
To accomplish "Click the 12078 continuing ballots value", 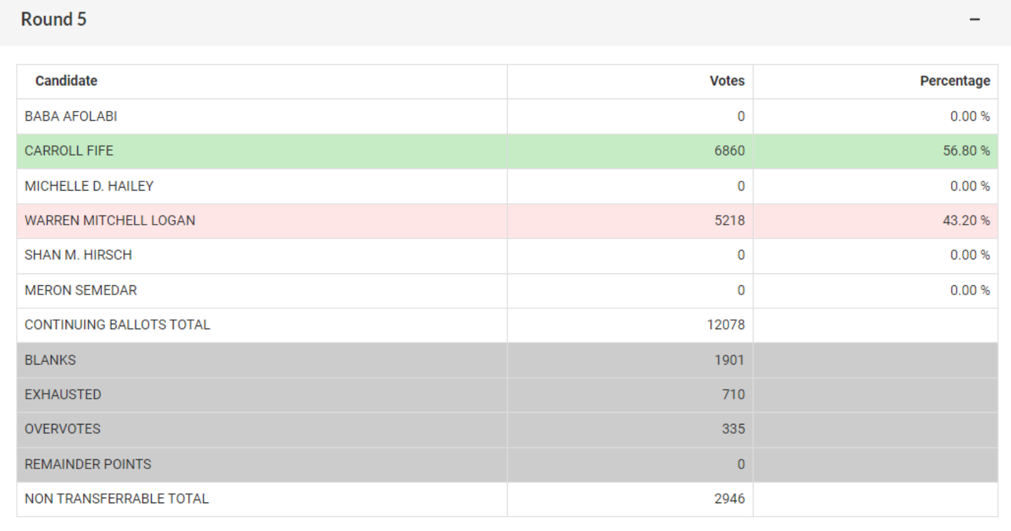I will coord(726,325).
